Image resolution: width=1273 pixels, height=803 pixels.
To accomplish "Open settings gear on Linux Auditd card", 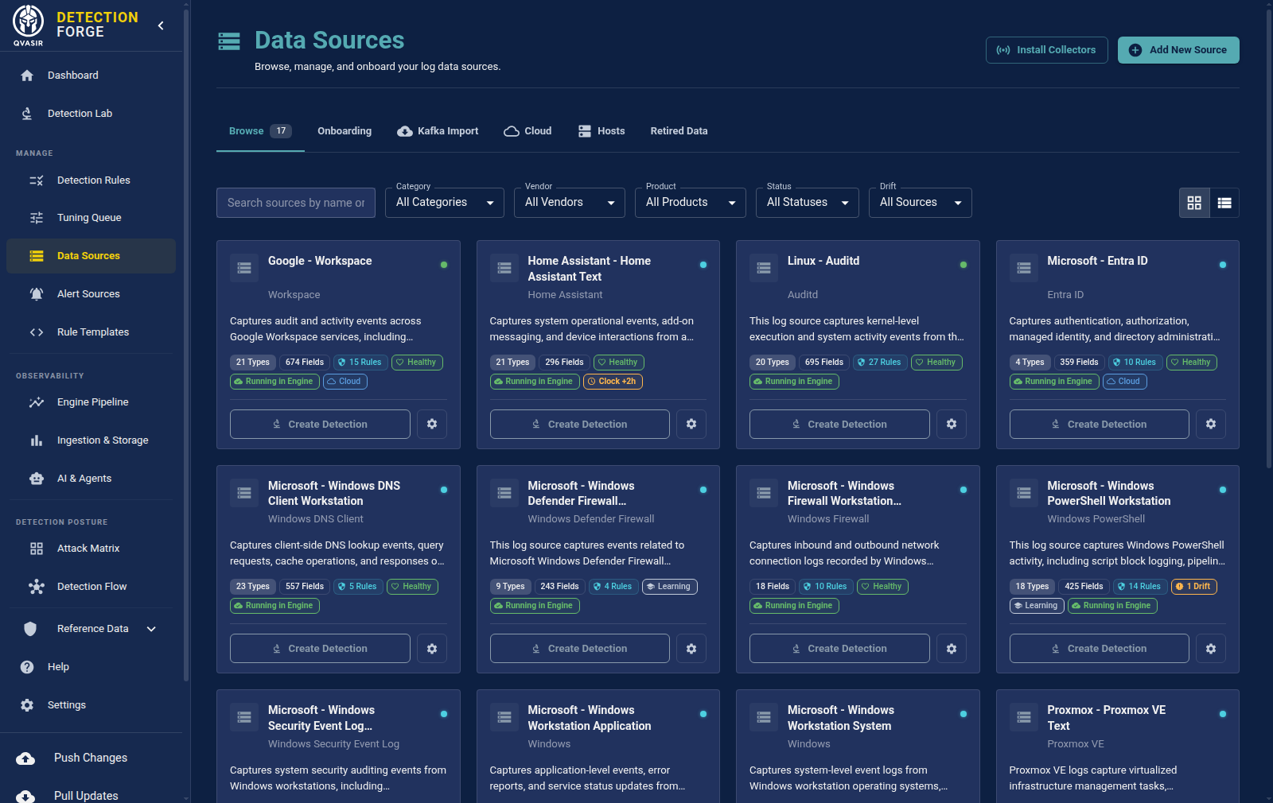I will click(952, 424).
